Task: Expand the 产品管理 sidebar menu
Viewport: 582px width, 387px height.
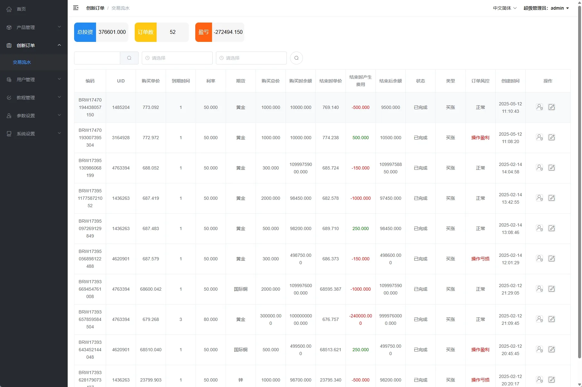Action: pyautogui.click(x=34, y=27)
